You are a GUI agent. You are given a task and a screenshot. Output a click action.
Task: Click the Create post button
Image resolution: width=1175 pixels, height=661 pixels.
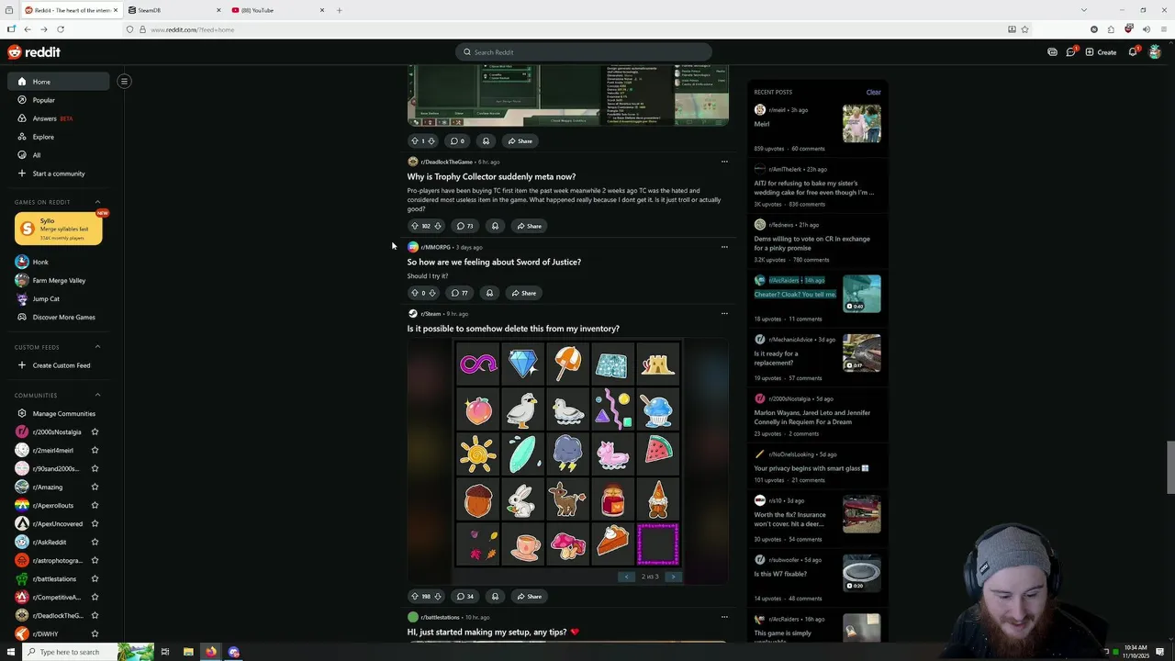tap(1101, 52)
